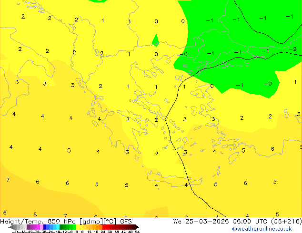Select the bright red legend swatch at 24

pos(104,227)
